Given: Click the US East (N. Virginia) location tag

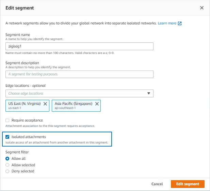Looking at the screenshot, I should pyautogui.click(x=27, y=106).
